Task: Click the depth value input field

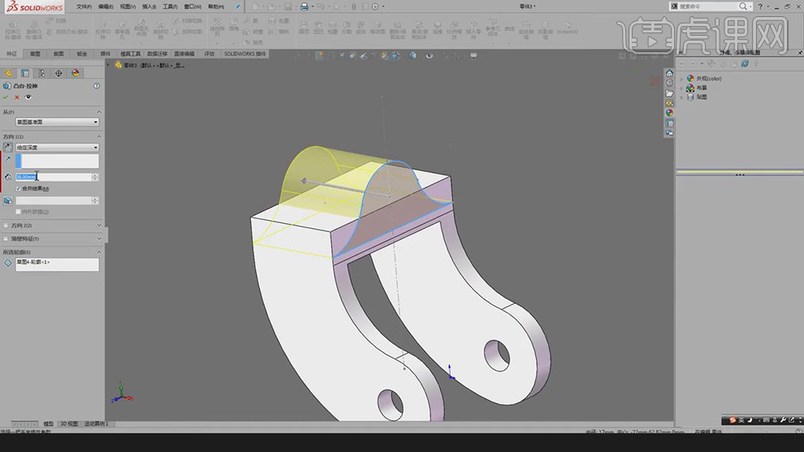Action: [x=53, y=177]
